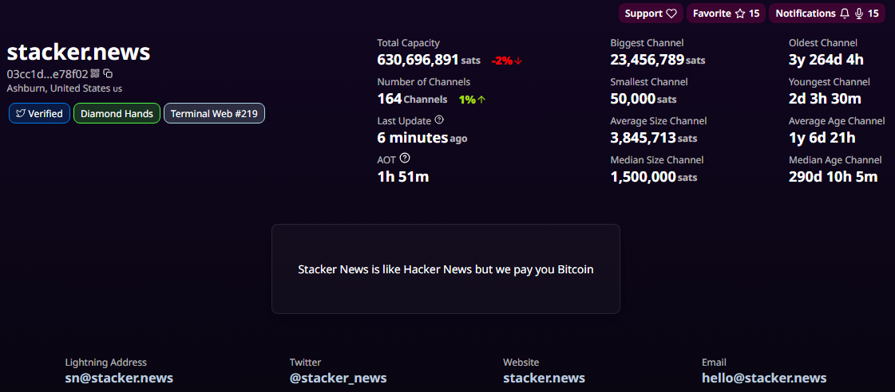Click the notifications bell icon
The image size is (895, 392).
(x=845, y=14)
